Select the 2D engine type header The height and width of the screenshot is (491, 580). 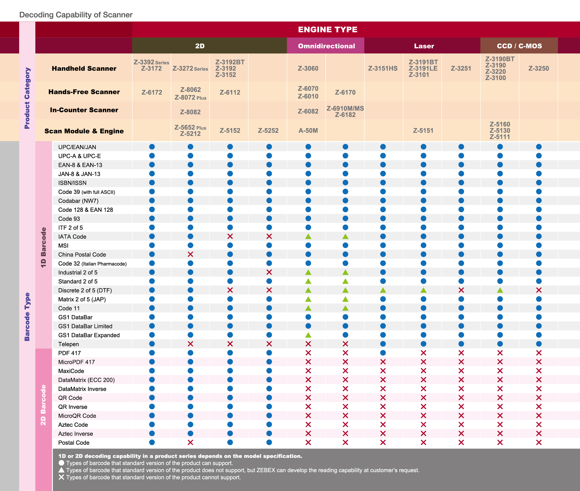(x=200, y=46)
